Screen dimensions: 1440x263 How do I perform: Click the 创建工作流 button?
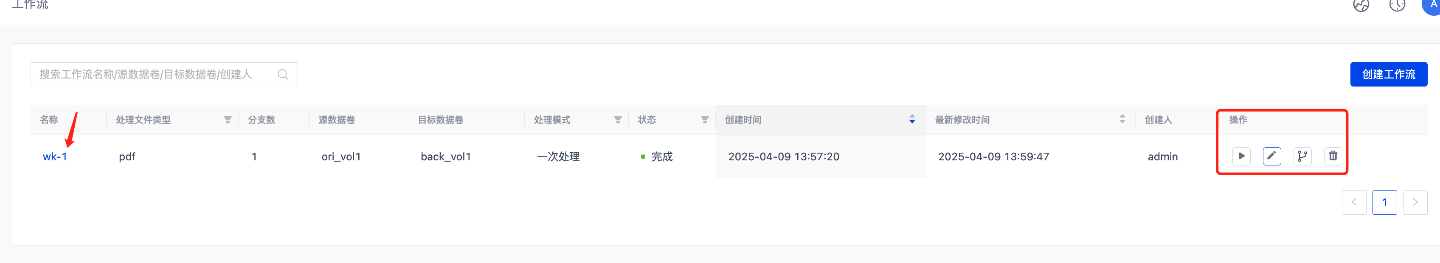pyautogui.click(x=1388, y=74)
